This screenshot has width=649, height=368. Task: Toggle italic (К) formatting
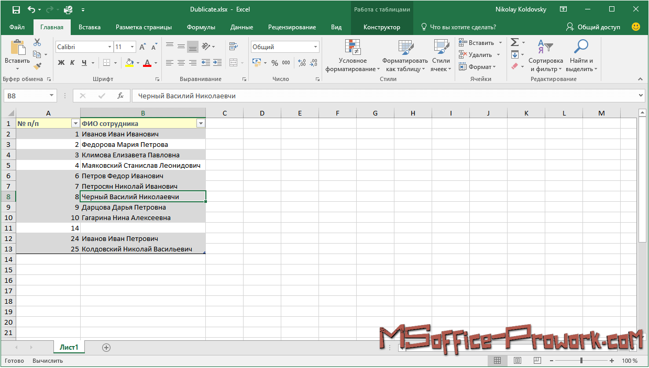coord(73,63)
